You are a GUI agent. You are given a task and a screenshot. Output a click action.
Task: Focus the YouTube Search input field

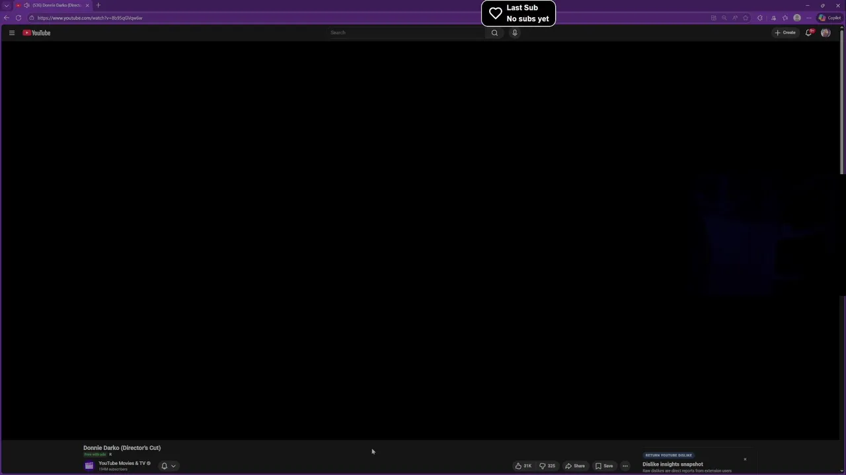[406, 32]
